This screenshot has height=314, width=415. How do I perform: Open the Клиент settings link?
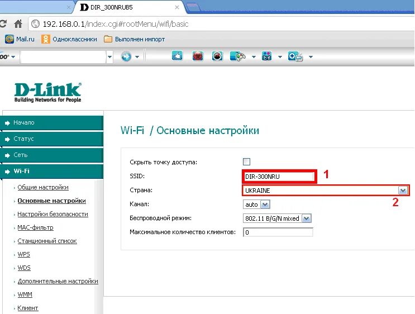tap(28, 308)
